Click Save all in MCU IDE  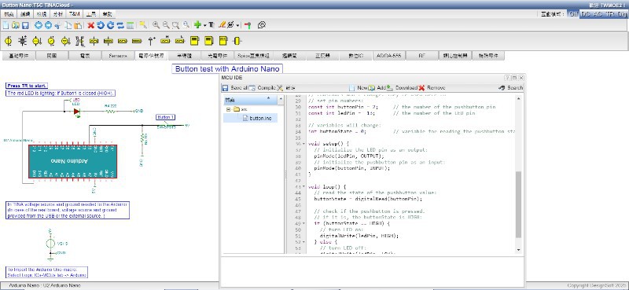pyautogui.click(x=235, y=87)
